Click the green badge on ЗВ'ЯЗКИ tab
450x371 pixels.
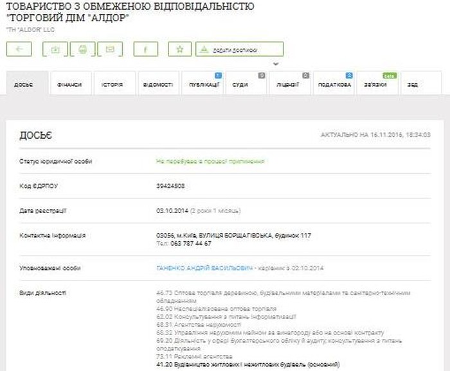tap(390, 76)
